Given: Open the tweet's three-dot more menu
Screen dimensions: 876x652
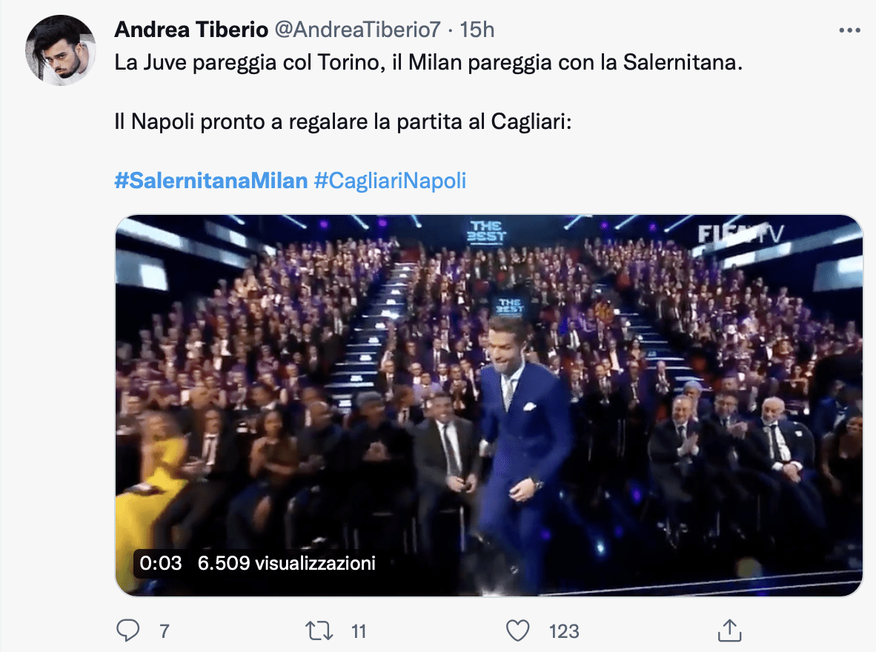Looking at the screenshot, I should [849, 30].
